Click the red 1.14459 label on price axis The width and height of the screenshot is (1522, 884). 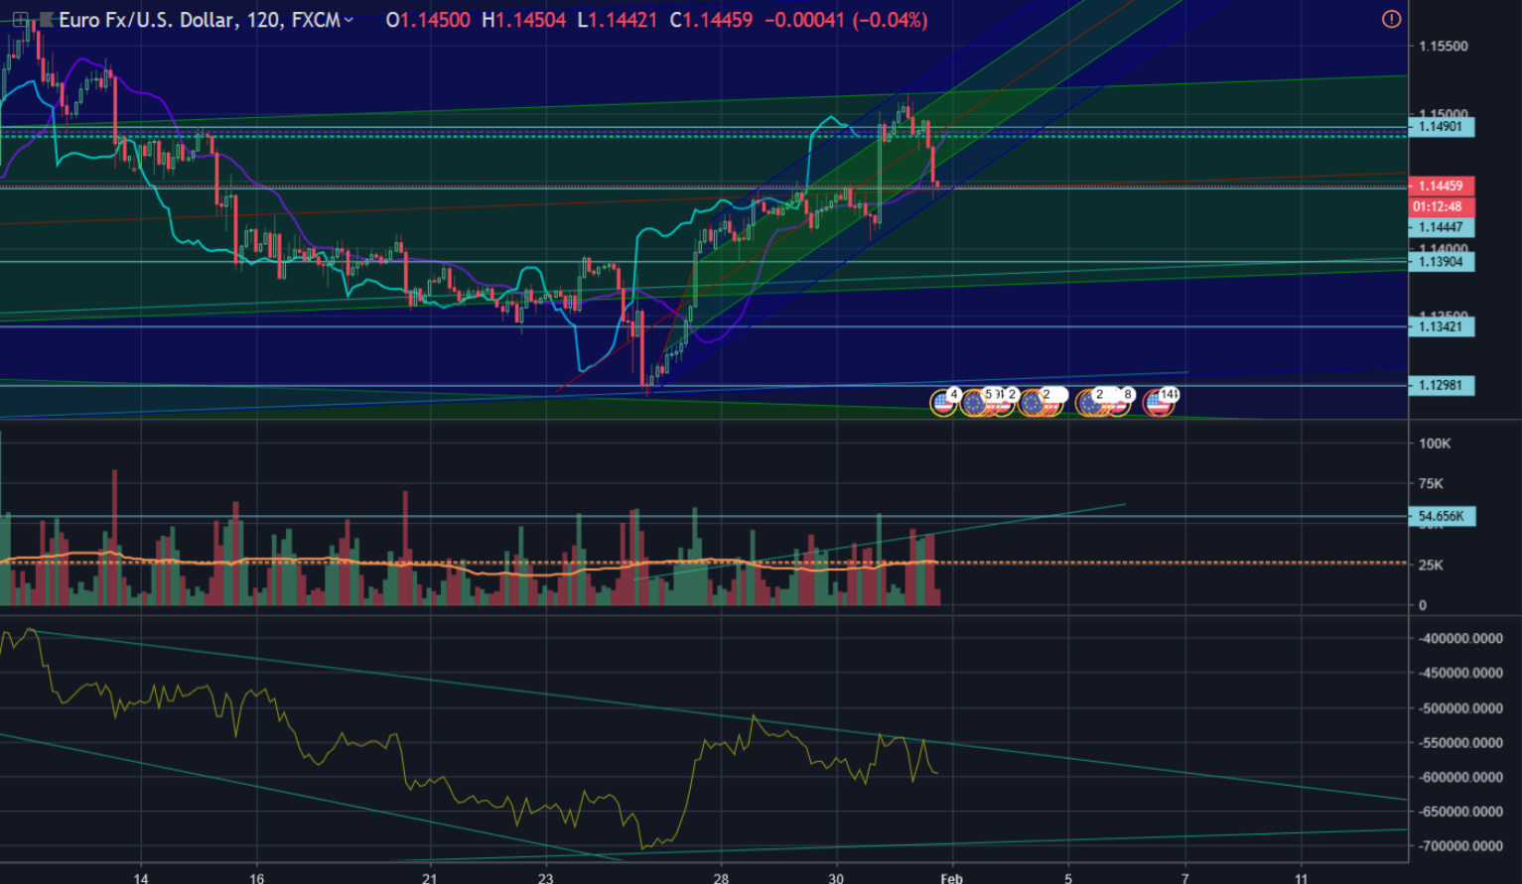(x=1441, y=187)
